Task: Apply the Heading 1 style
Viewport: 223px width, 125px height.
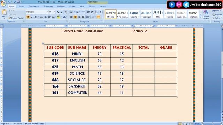Action: click(x=134, y=14)
